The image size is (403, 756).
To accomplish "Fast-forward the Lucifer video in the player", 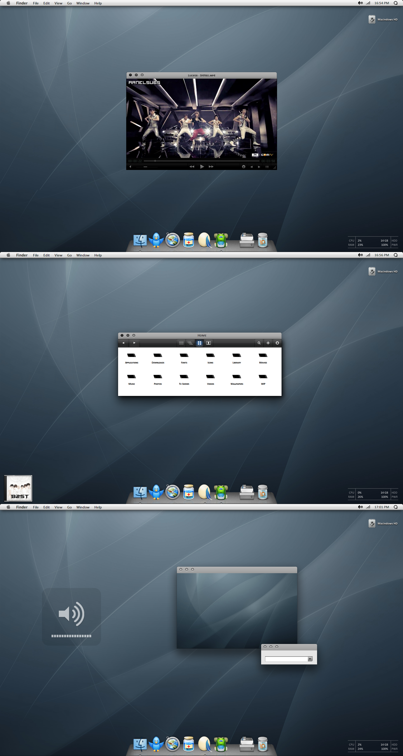I will point(211,167).
